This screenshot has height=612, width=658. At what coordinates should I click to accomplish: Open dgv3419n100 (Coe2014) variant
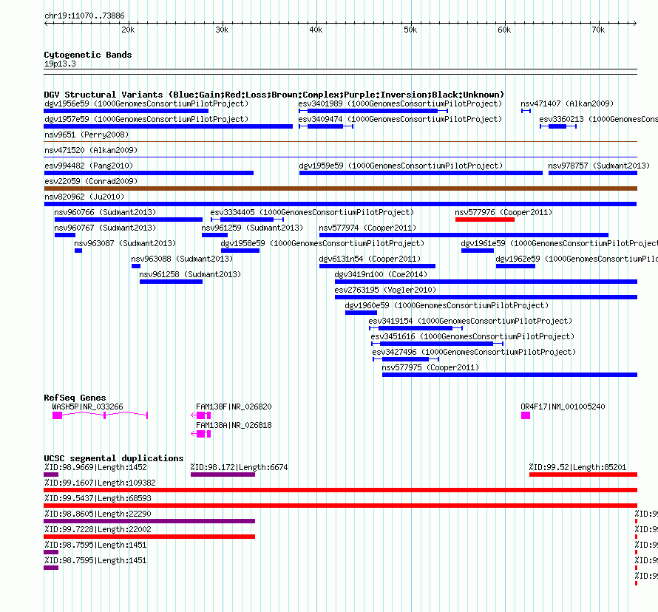(486, 282)
